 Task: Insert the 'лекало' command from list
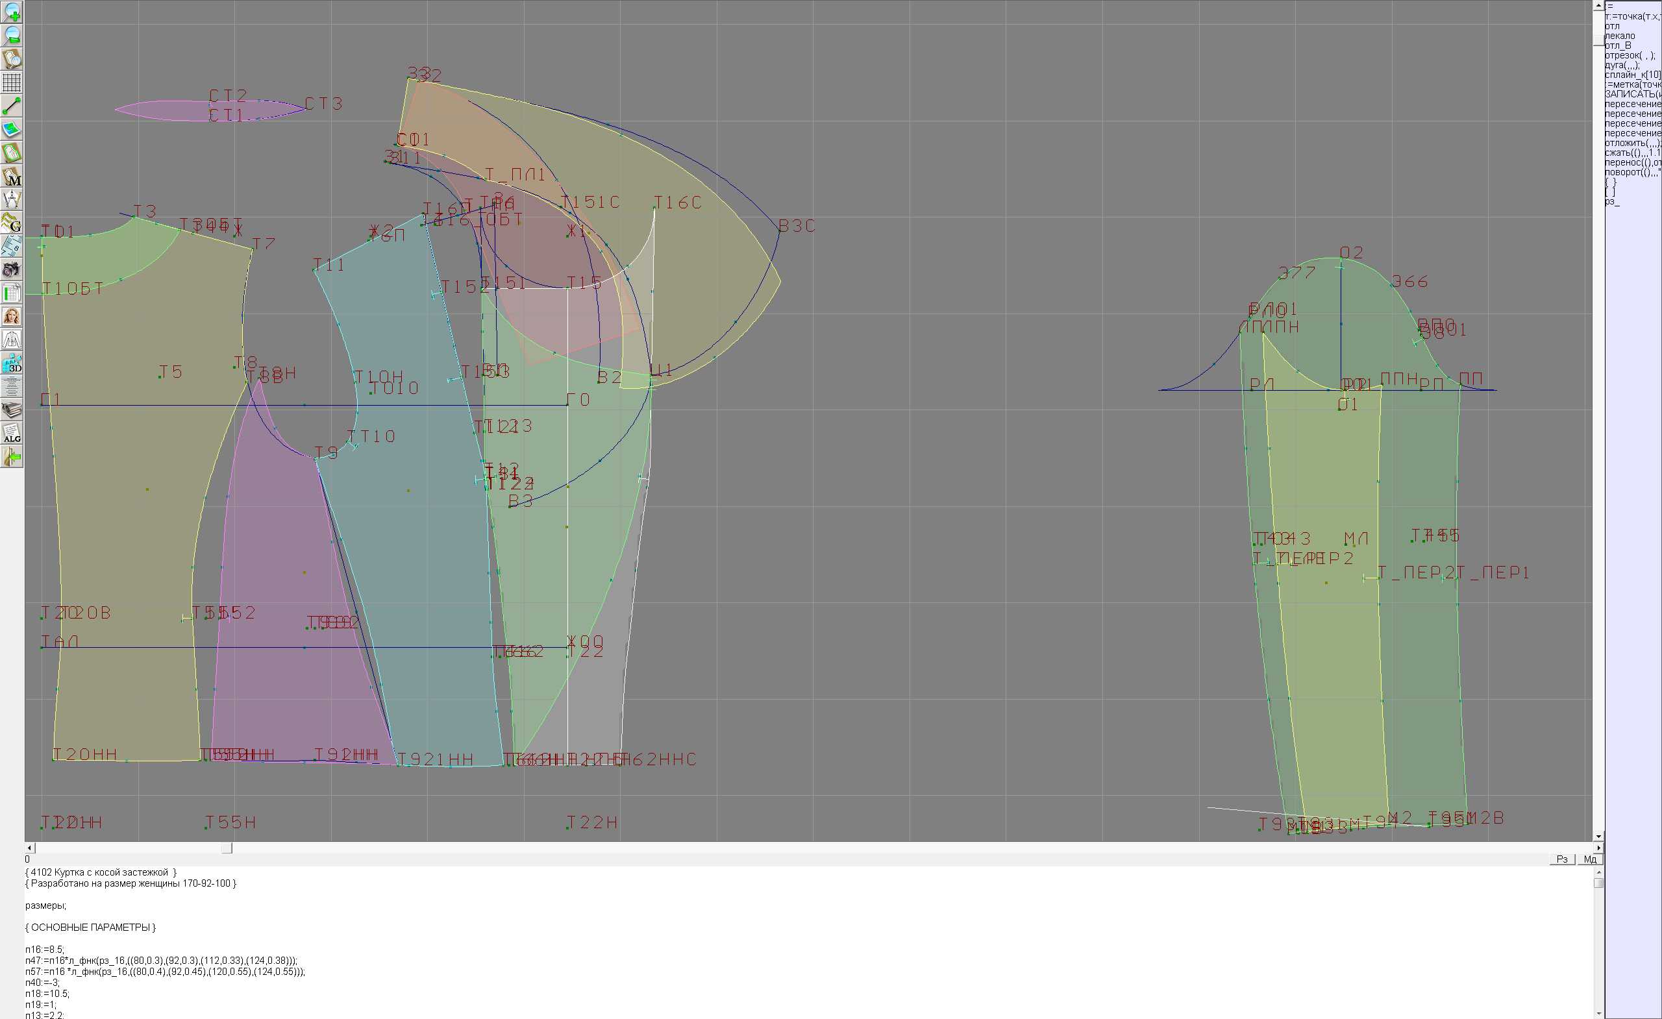[x=1620, y=36]
